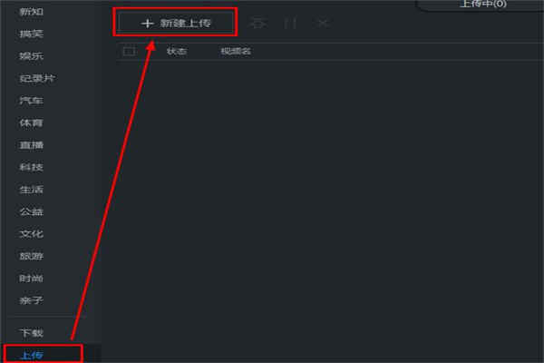
Task: Select the 亲子 channel
Action: (32, 300)
